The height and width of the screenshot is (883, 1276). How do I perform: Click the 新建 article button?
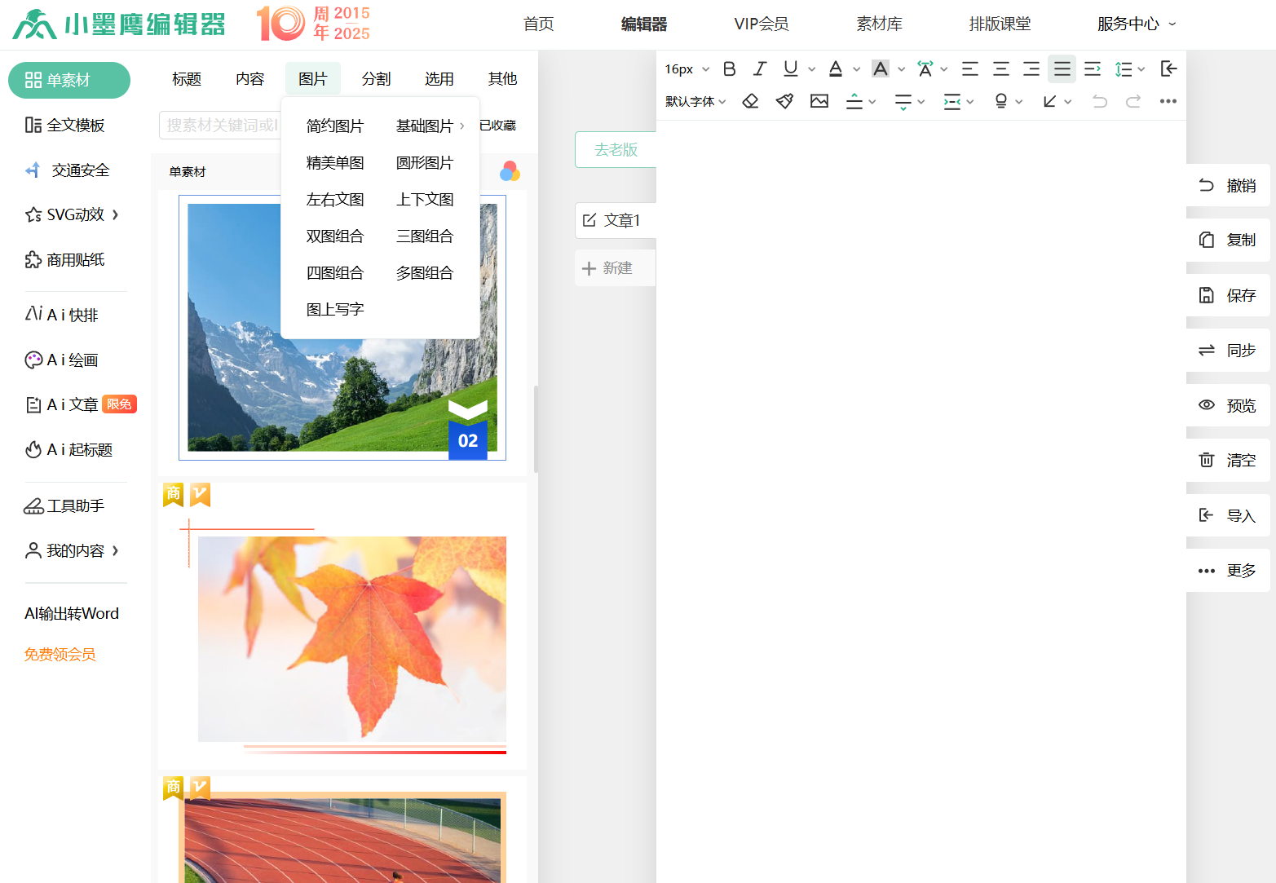pyautogui.click(x=607, y=268)
